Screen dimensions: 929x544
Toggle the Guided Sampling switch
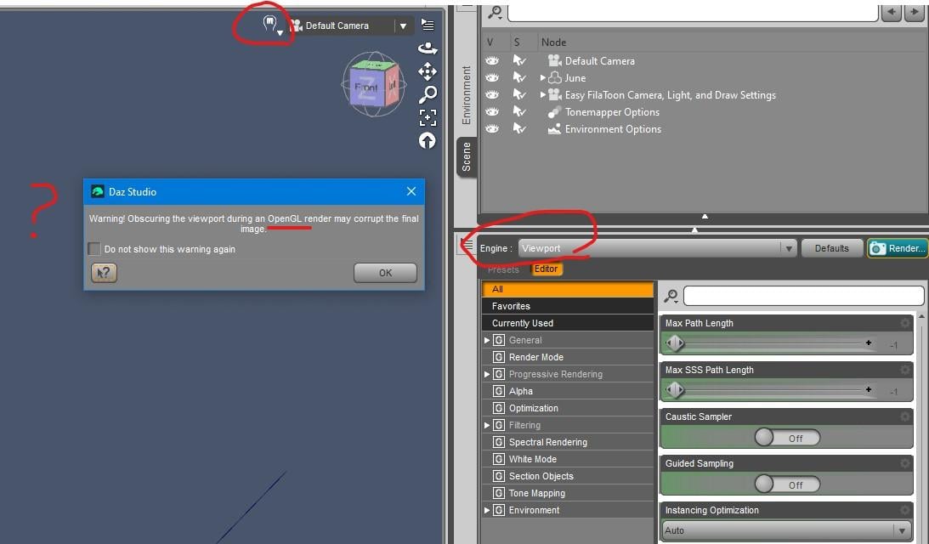click(787, 484)
